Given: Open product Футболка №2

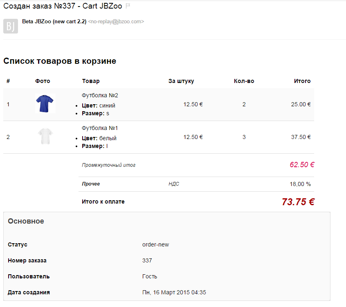Looking at the screenshot, I should tap(100, 95).
